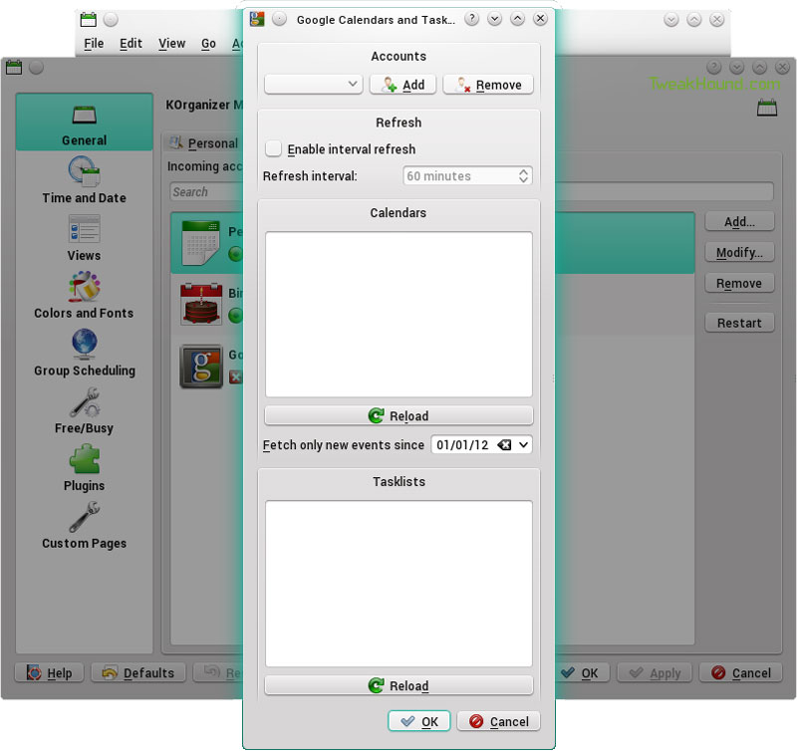Open Plugins settings page
Screen dimensions: 797x751
85,468
